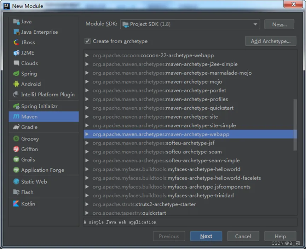Choose the Java Enterprise icon

click(16, 32)
